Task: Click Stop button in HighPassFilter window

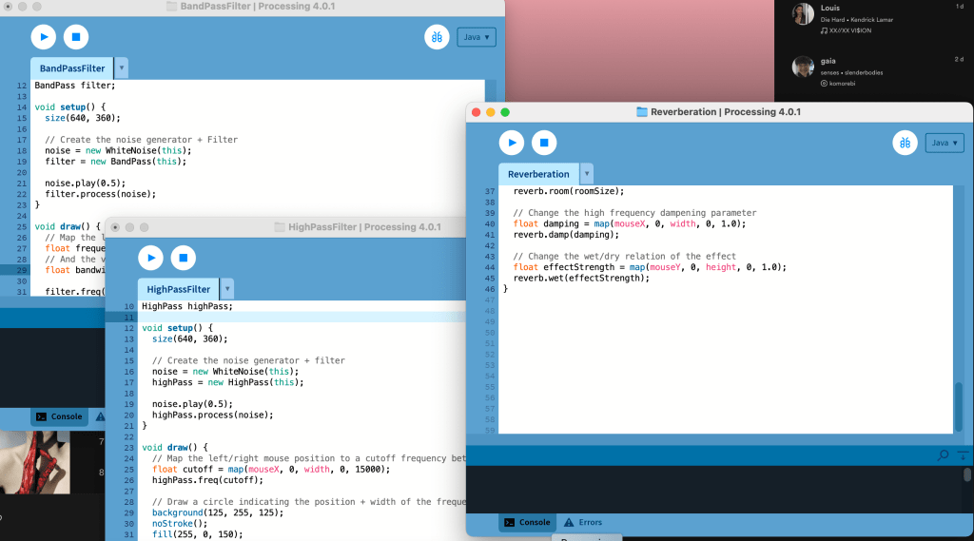Action: 184,258
